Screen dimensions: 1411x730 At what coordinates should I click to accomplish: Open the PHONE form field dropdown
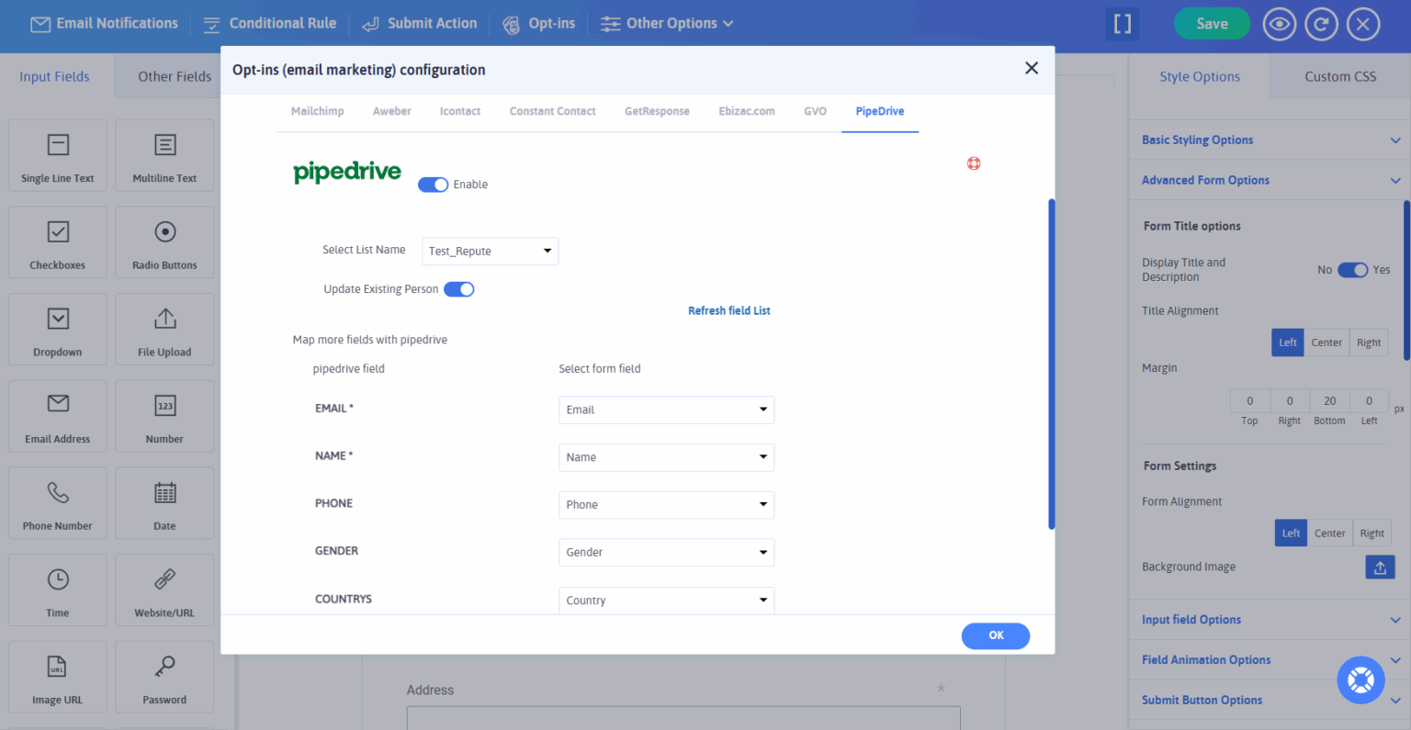tap(666, 505)
